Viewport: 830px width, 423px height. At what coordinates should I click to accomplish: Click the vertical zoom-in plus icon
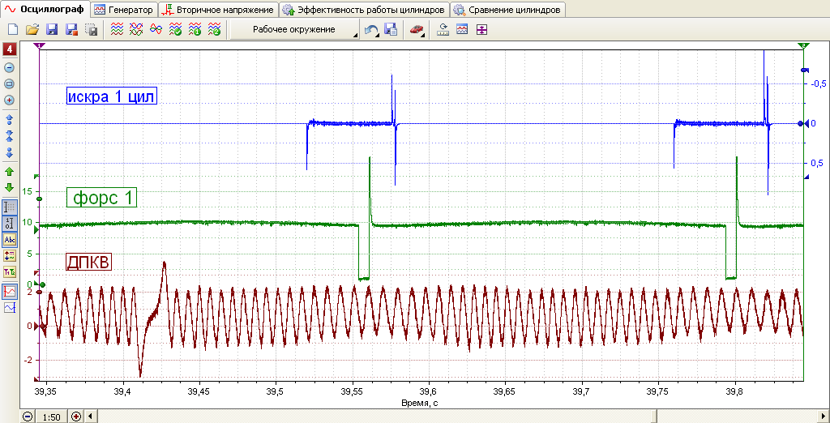coord(9,100)
